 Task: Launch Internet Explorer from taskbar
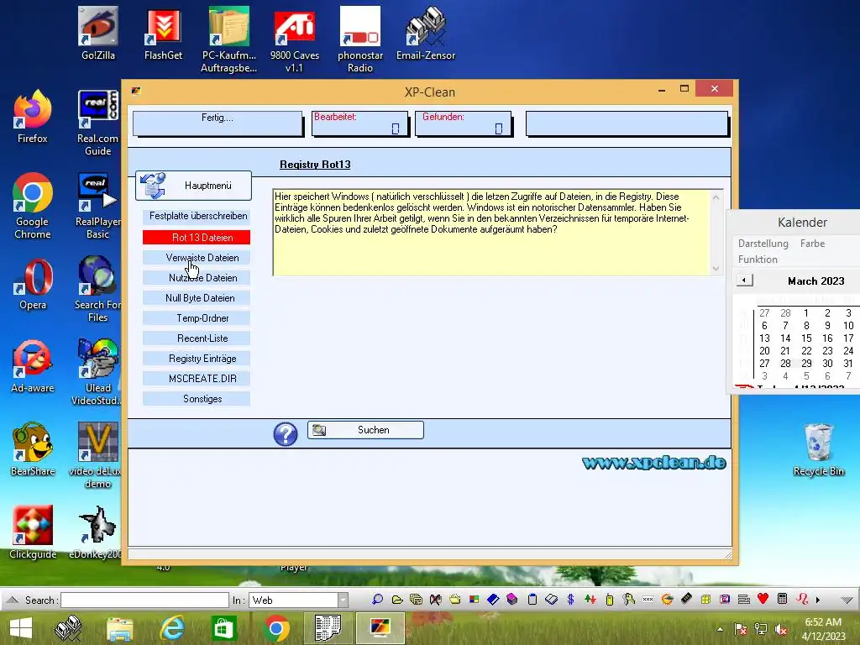tap(171, 628)
